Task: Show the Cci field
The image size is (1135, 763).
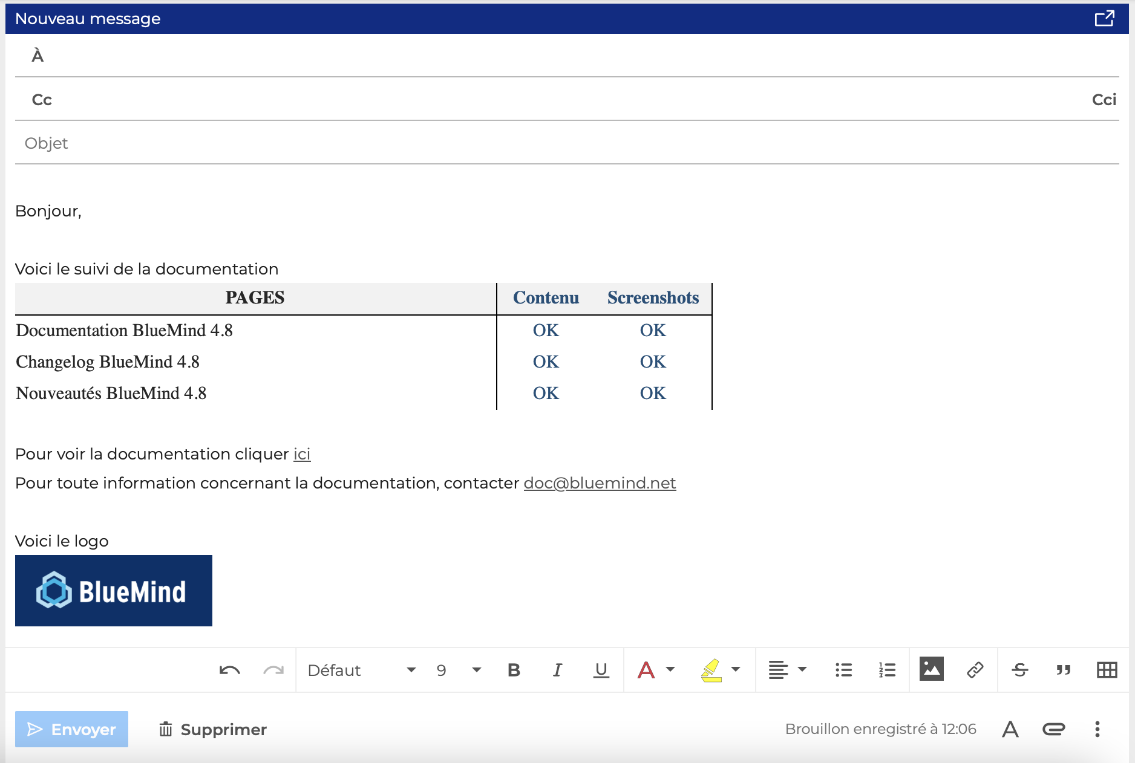Action: pos(1104,100)
